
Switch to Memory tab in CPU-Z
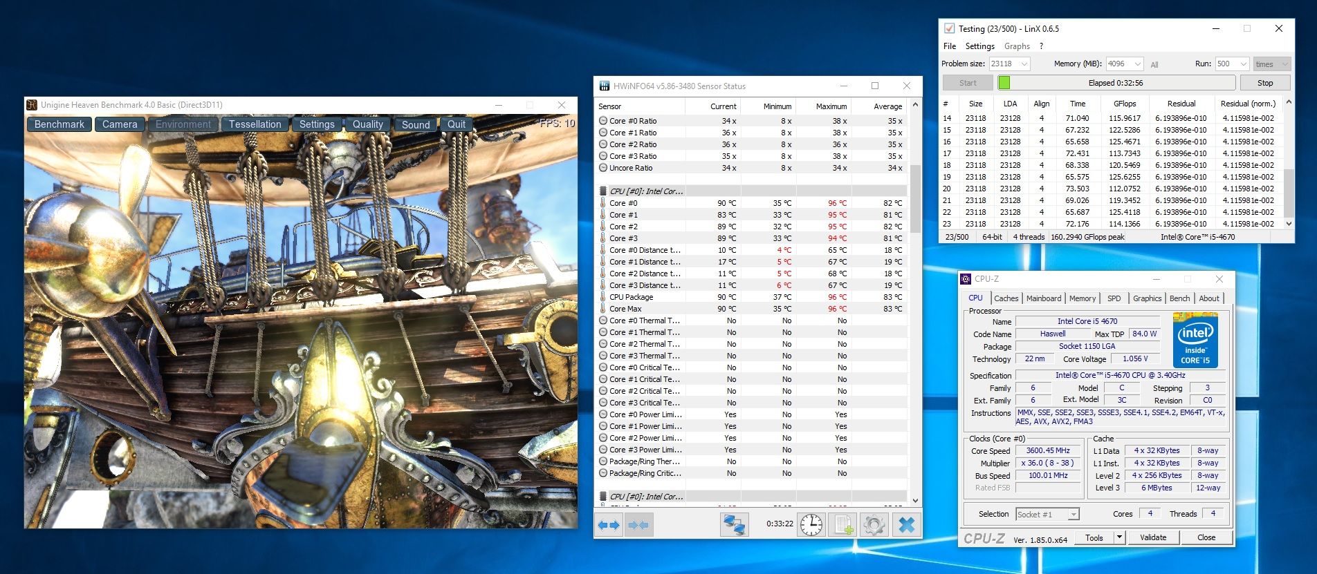tap(1082, 298)
